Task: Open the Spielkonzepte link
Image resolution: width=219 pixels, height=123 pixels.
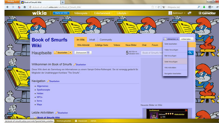Action: click(x=43, y=90)
